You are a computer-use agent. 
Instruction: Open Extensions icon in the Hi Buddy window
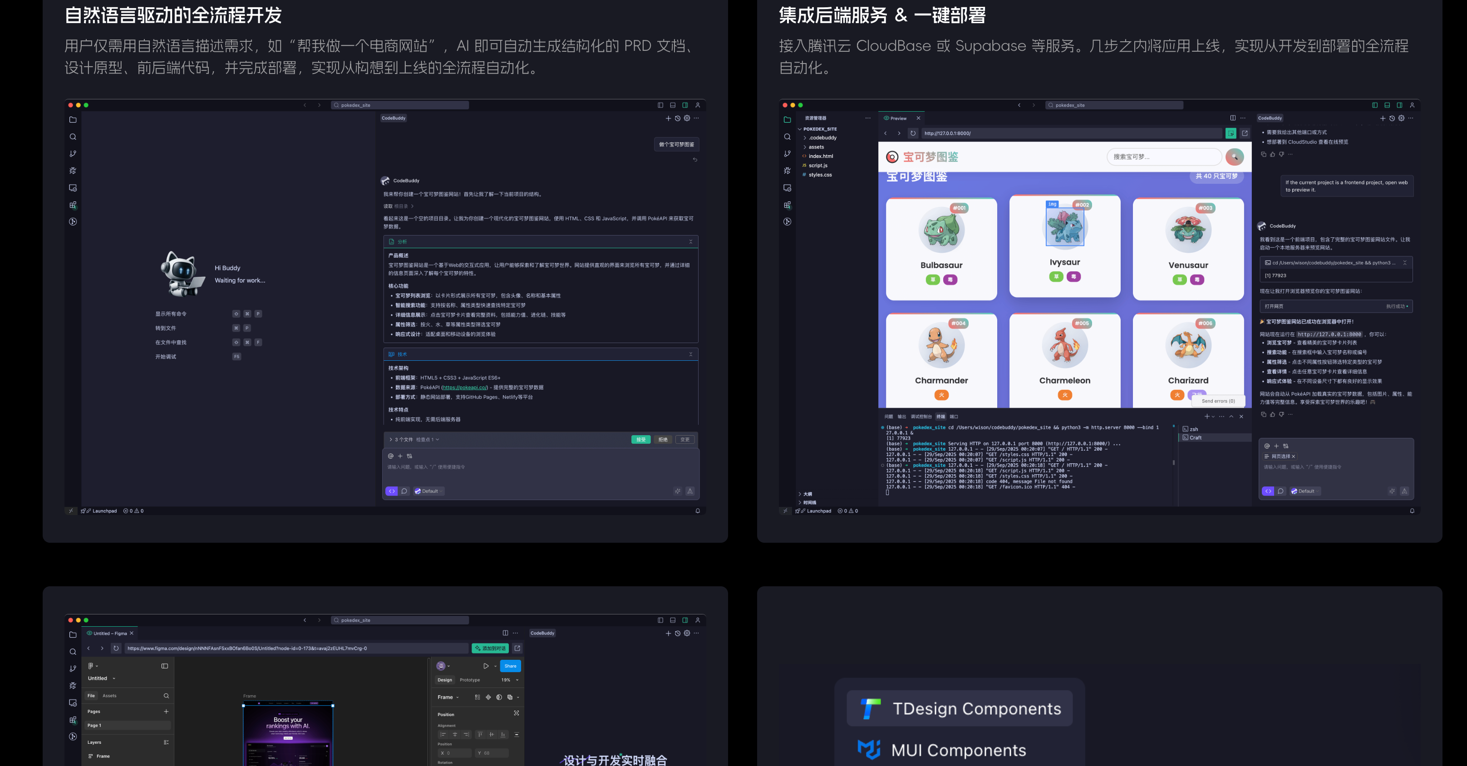[73, 205]
